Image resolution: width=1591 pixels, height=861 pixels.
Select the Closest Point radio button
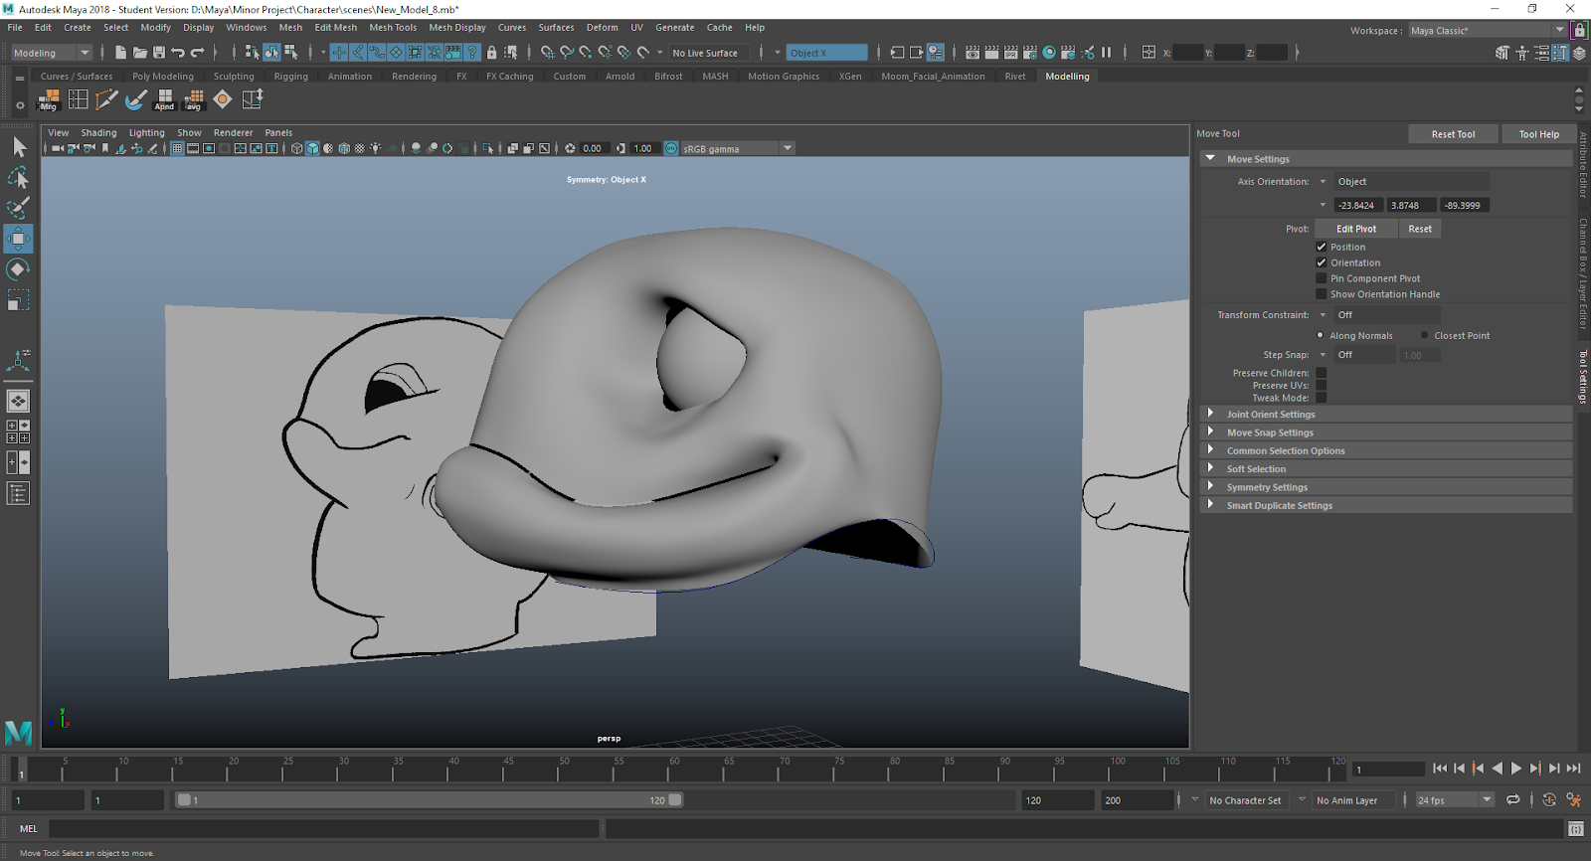(1425, 335)
